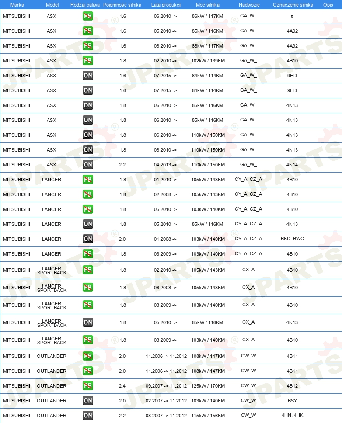The image size is (342, 423).
Task: Click 'LANCER' model cell in the 02.2008 row
Action: (x=52, y=194)
